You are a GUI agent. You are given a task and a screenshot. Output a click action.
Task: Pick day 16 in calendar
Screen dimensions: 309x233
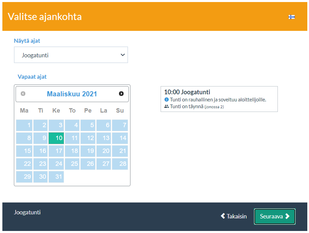(x=41, y=151)
